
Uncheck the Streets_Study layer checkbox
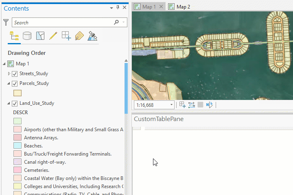pos(15,74)
